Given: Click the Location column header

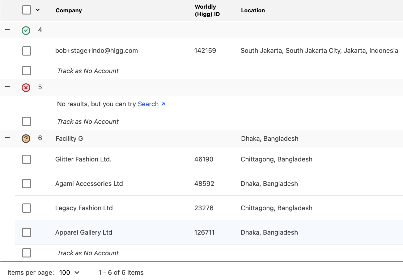Looking at the screenshot, I should 253,10.
